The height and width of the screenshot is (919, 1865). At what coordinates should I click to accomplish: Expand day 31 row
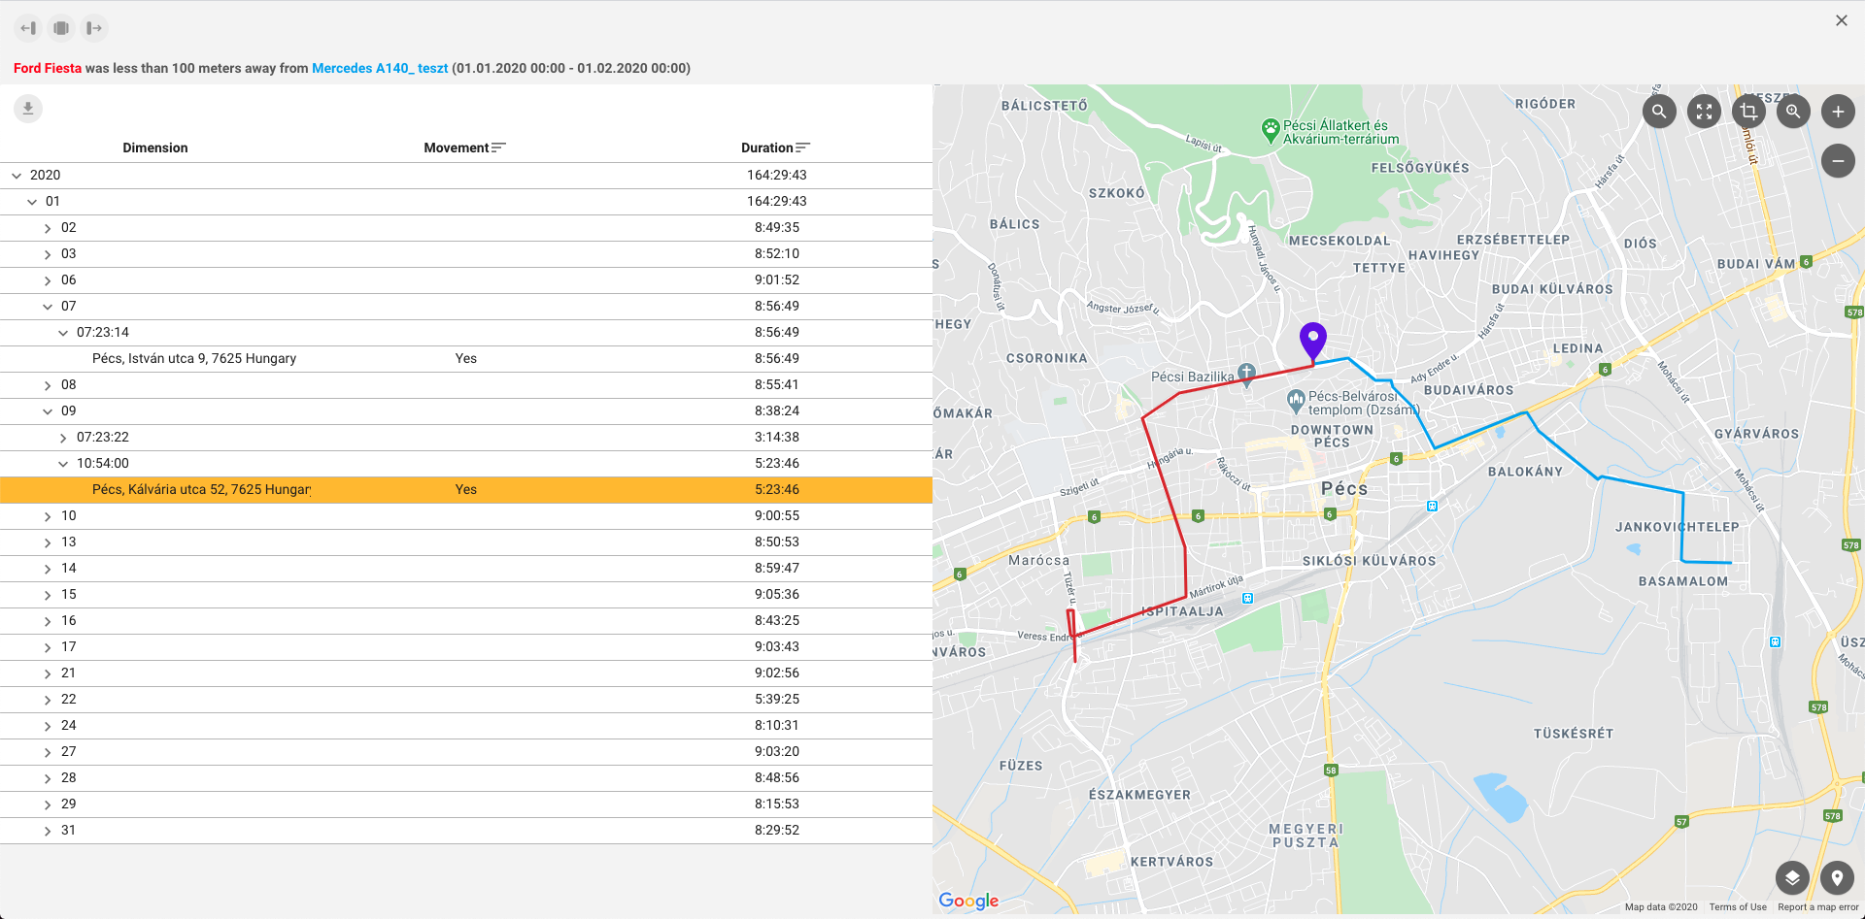pyautogui.click(x=48, y=831)
